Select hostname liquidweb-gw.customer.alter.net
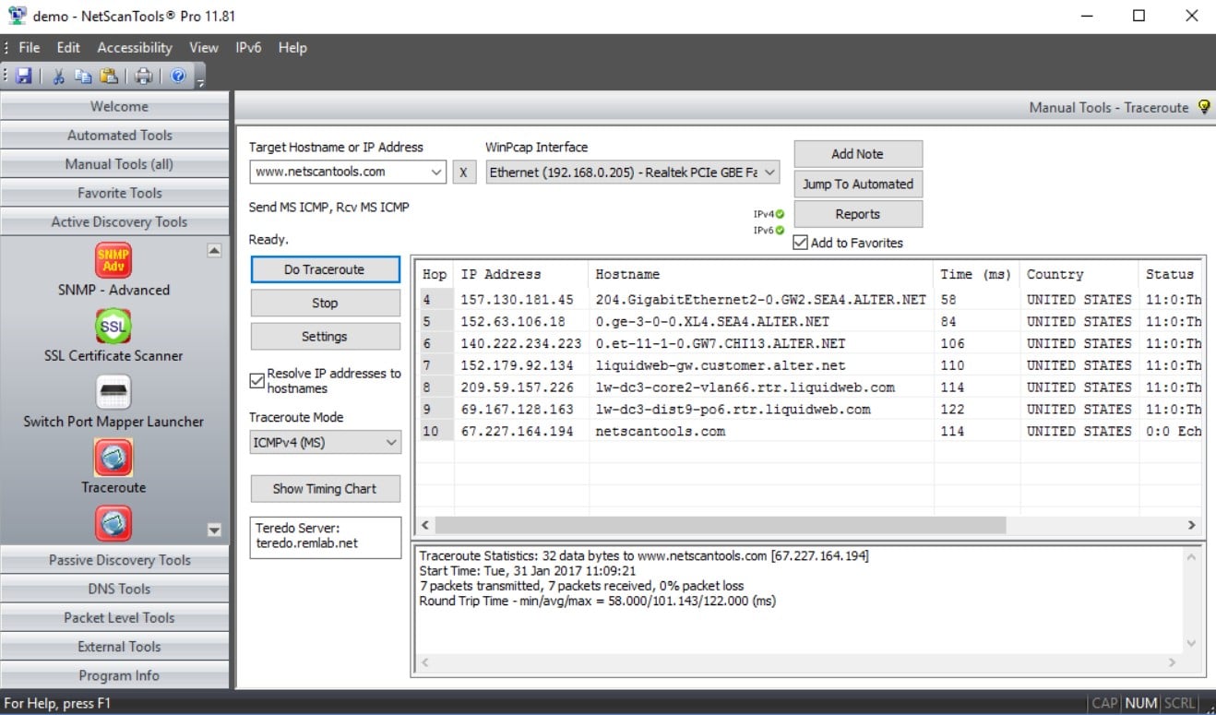The image size is (1216, 715). pos(721,365)
